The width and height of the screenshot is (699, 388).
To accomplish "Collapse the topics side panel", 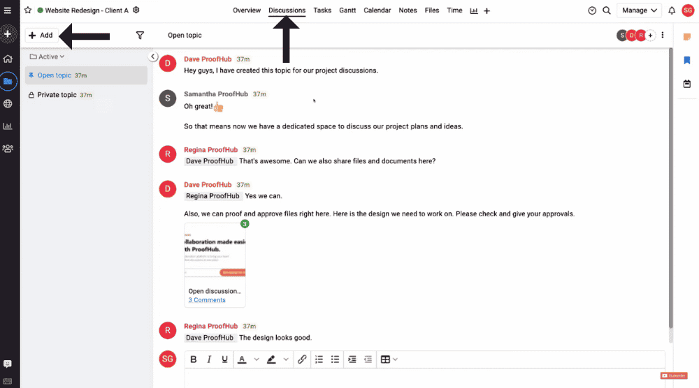I will pyautogui.click(x=153, y=57).
